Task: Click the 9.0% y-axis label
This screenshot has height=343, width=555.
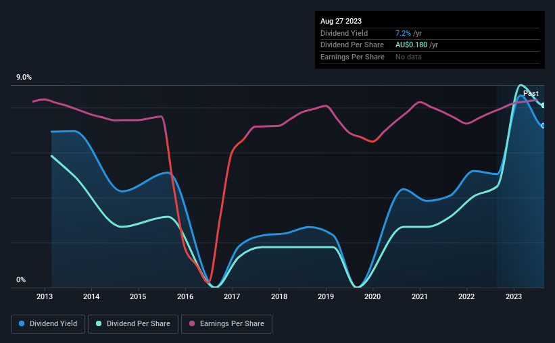Action: (24, 78)
